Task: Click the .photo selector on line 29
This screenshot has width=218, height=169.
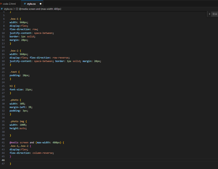Action: [14, 100]
